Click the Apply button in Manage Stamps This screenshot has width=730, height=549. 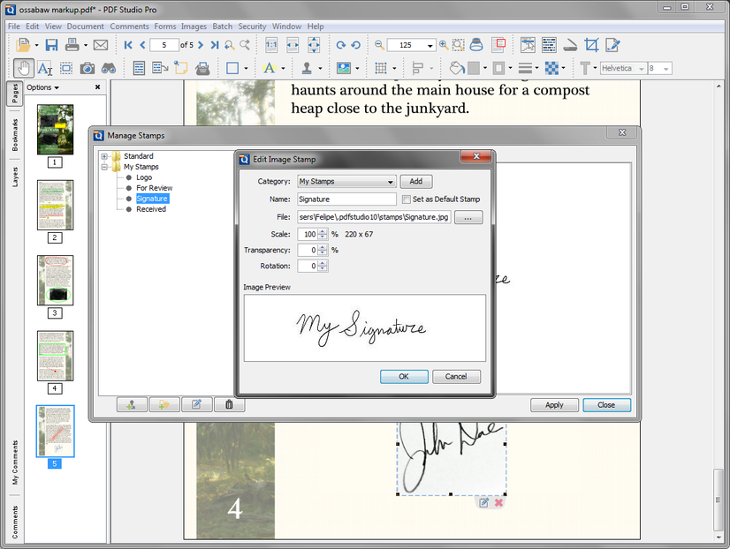coord(554,405)
